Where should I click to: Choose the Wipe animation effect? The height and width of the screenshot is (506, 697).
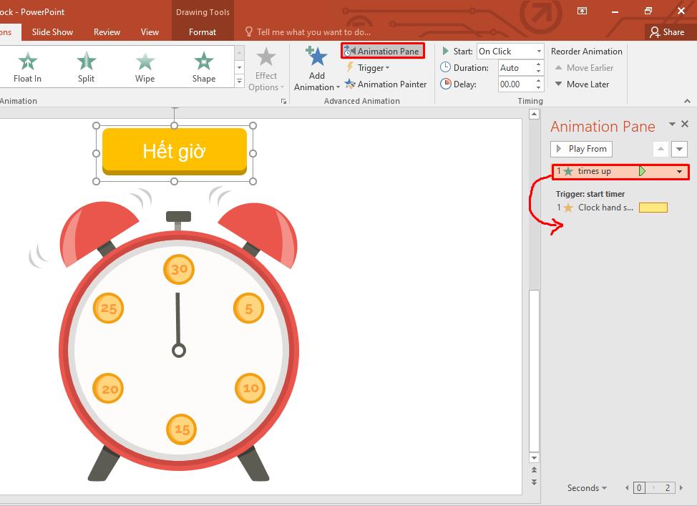[x=145, y=67]
